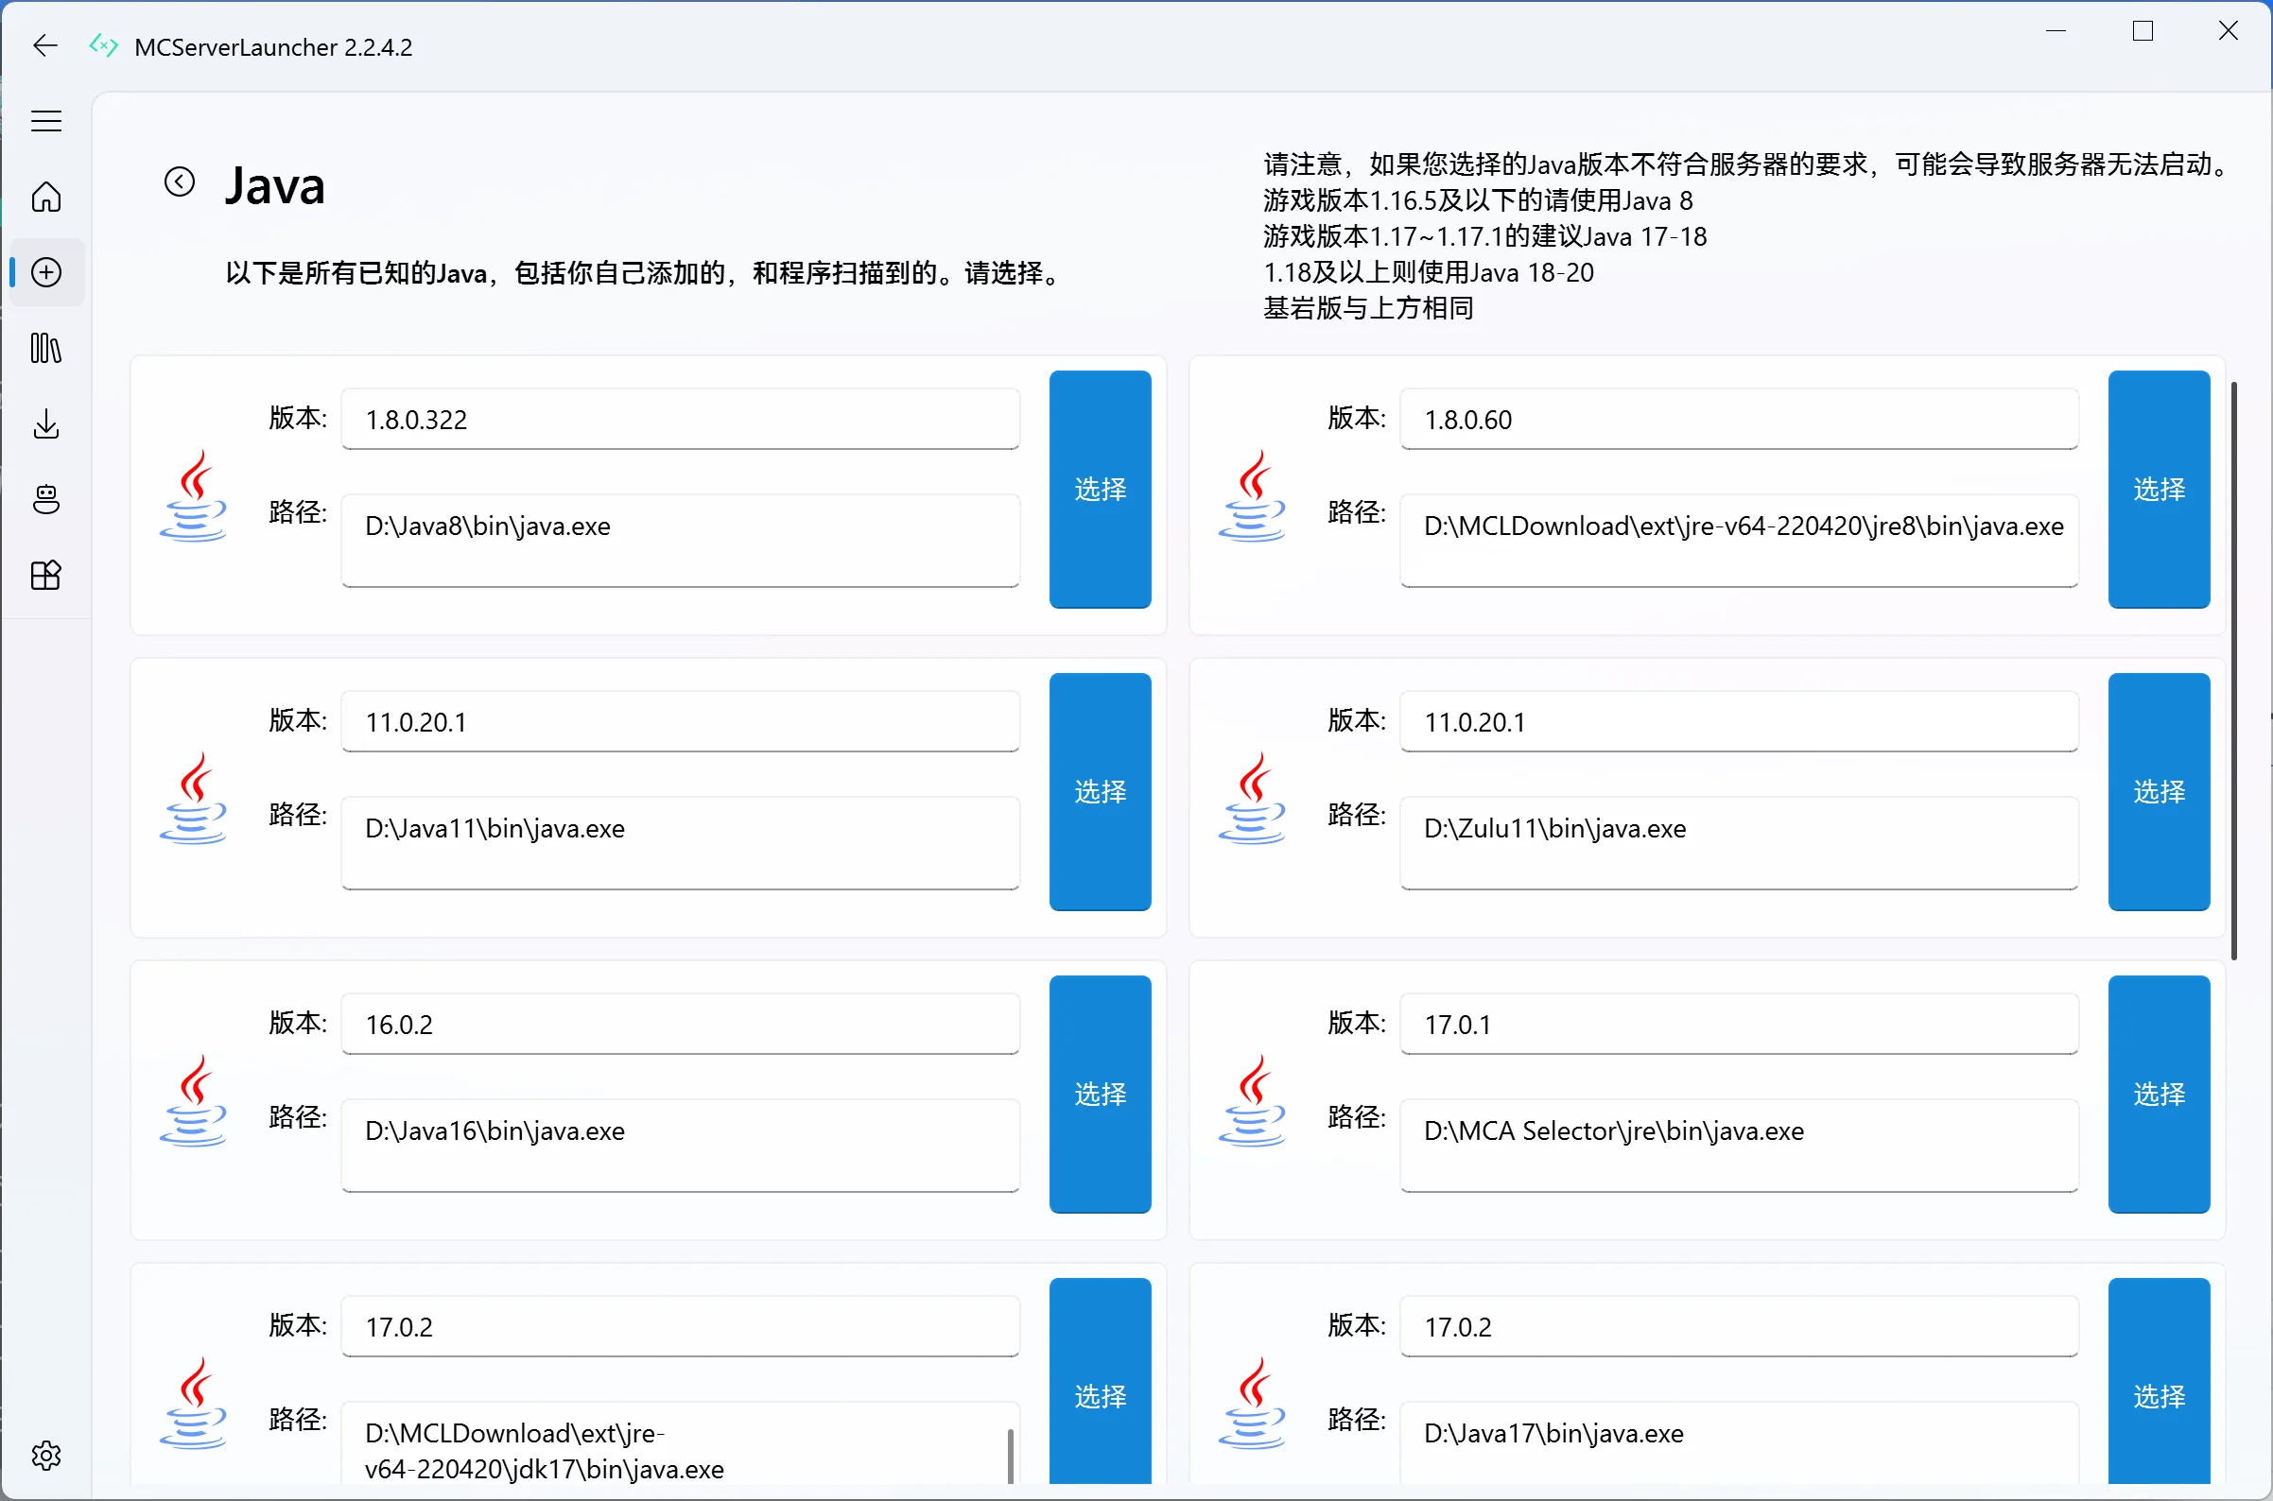Click the path field for D:\Java11\bin\java.exe
Viewport: 2273px width, 1501px height.
point(680,845)
